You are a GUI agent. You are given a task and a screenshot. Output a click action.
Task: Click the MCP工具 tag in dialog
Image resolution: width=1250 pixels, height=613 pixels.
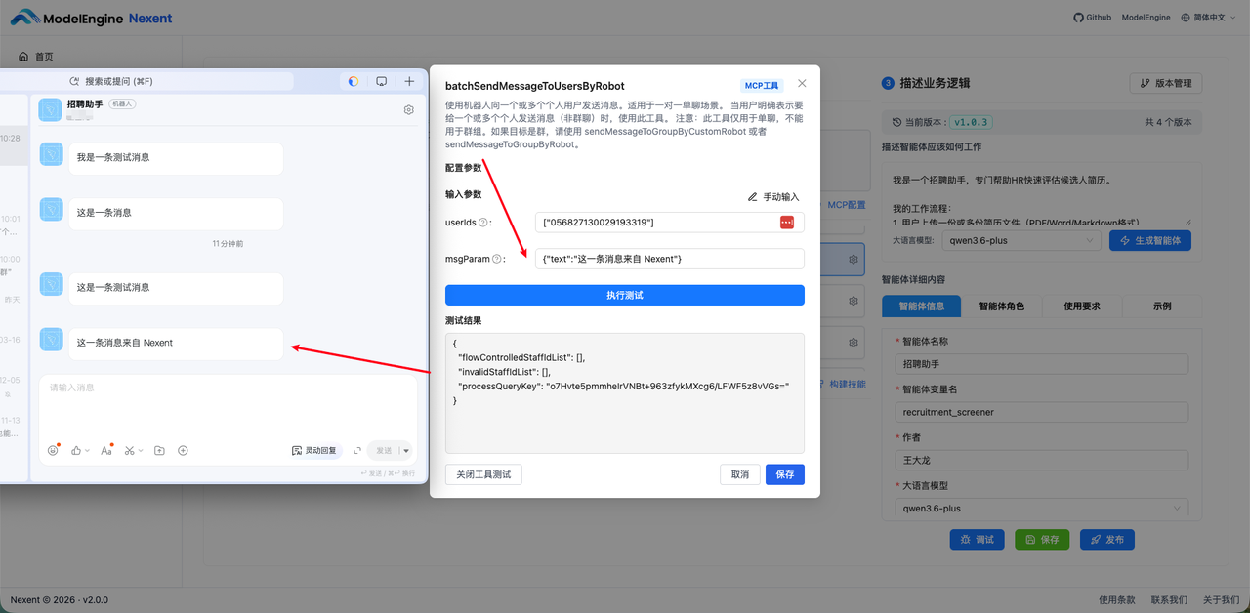(x=763, y=86)
